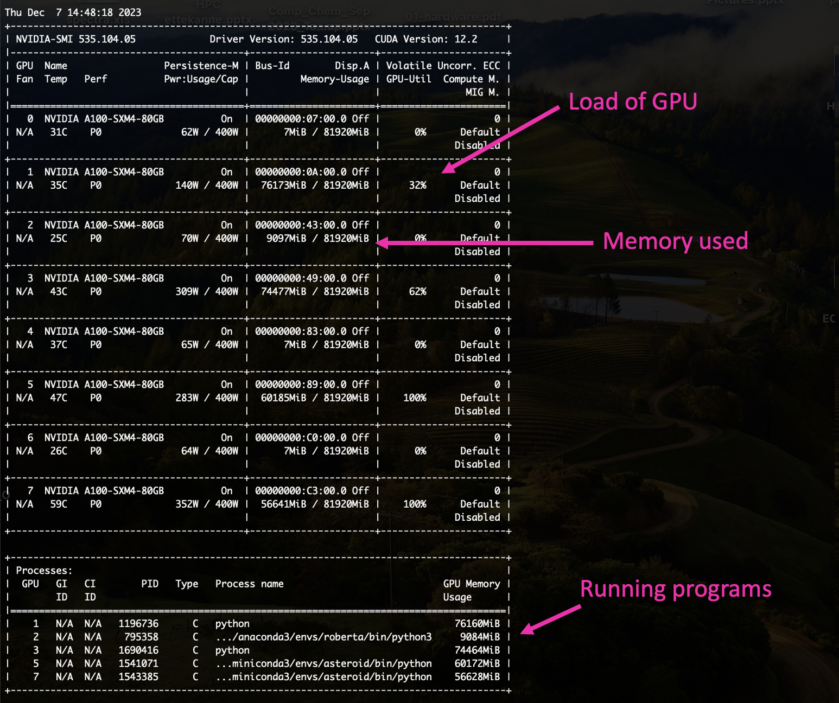Click GPU 7 memory 56641MiB / 81920MiB

(x=315, y=504)
